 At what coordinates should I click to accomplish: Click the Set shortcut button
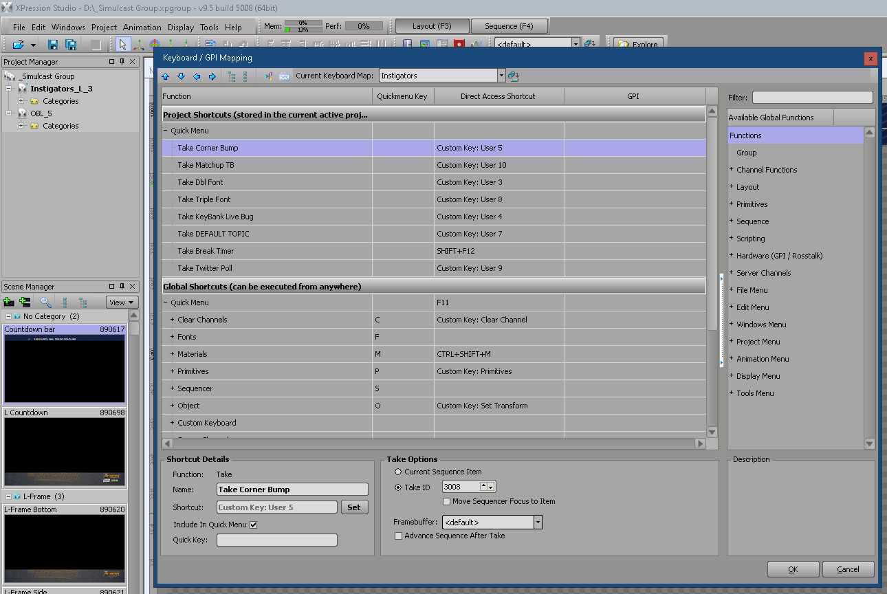(354, 507)
